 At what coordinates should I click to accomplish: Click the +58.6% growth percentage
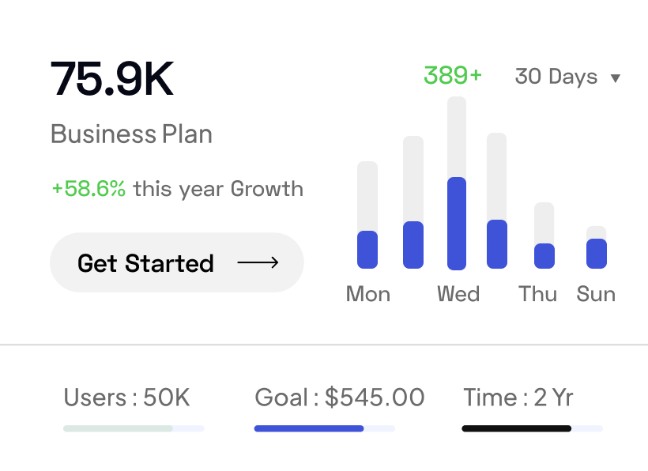tap(89, 189)
